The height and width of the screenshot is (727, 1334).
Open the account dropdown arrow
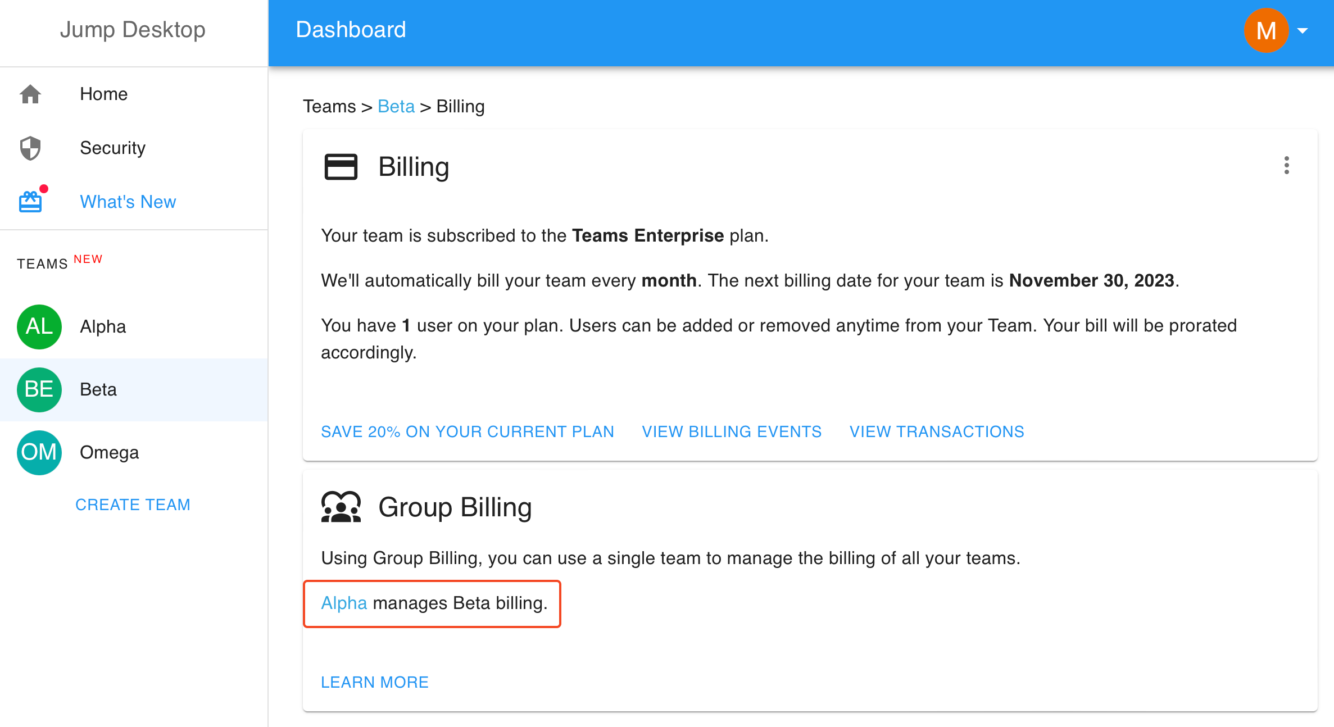1304,31
